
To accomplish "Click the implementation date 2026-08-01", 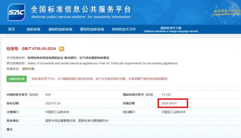I will pyautogui.click(x=169, y=103).
